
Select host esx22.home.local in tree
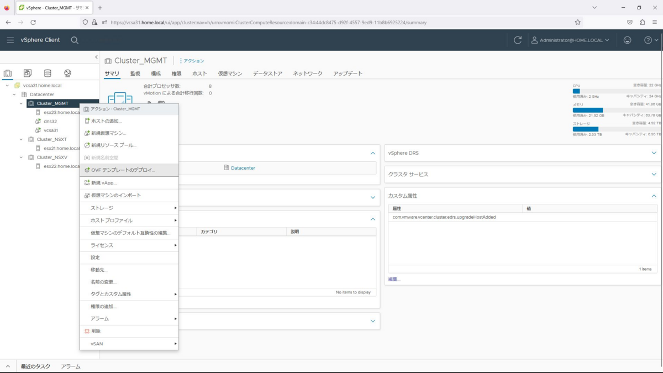coord(61,166)
